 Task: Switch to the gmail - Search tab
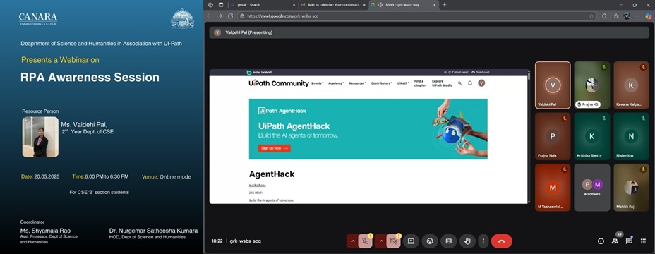tap(263, 5)
